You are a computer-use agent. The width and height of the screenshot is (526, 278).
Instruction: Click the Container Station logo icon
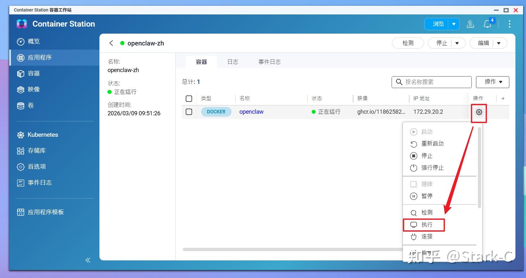[x=21, y=24]
